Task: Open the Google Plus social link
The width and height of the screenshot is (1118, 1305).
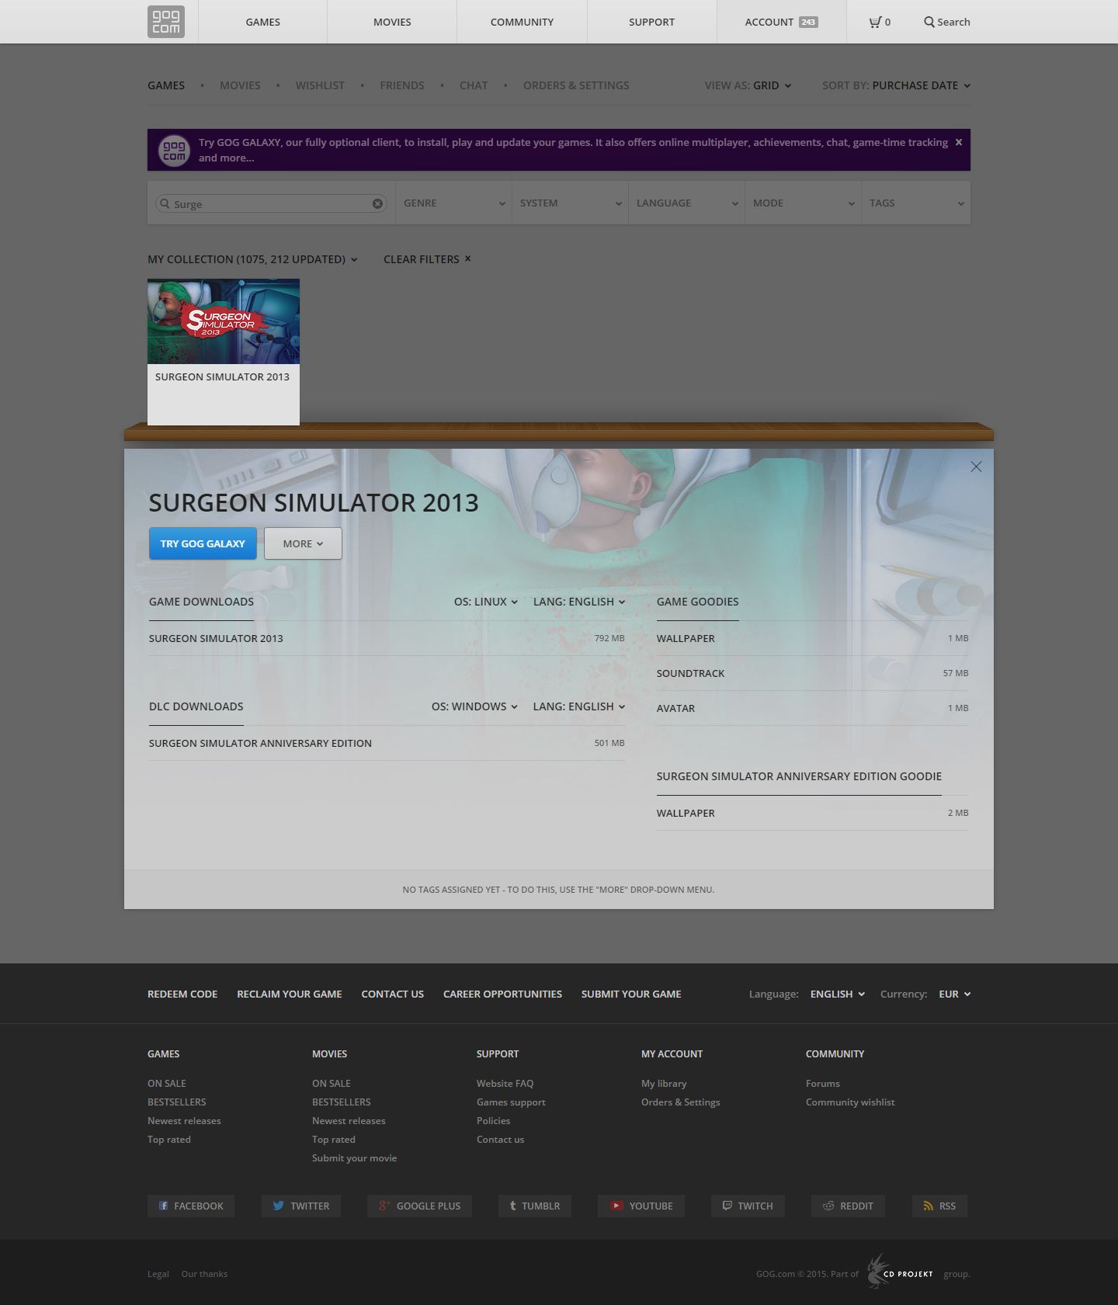Action: tap(419, 1206)
